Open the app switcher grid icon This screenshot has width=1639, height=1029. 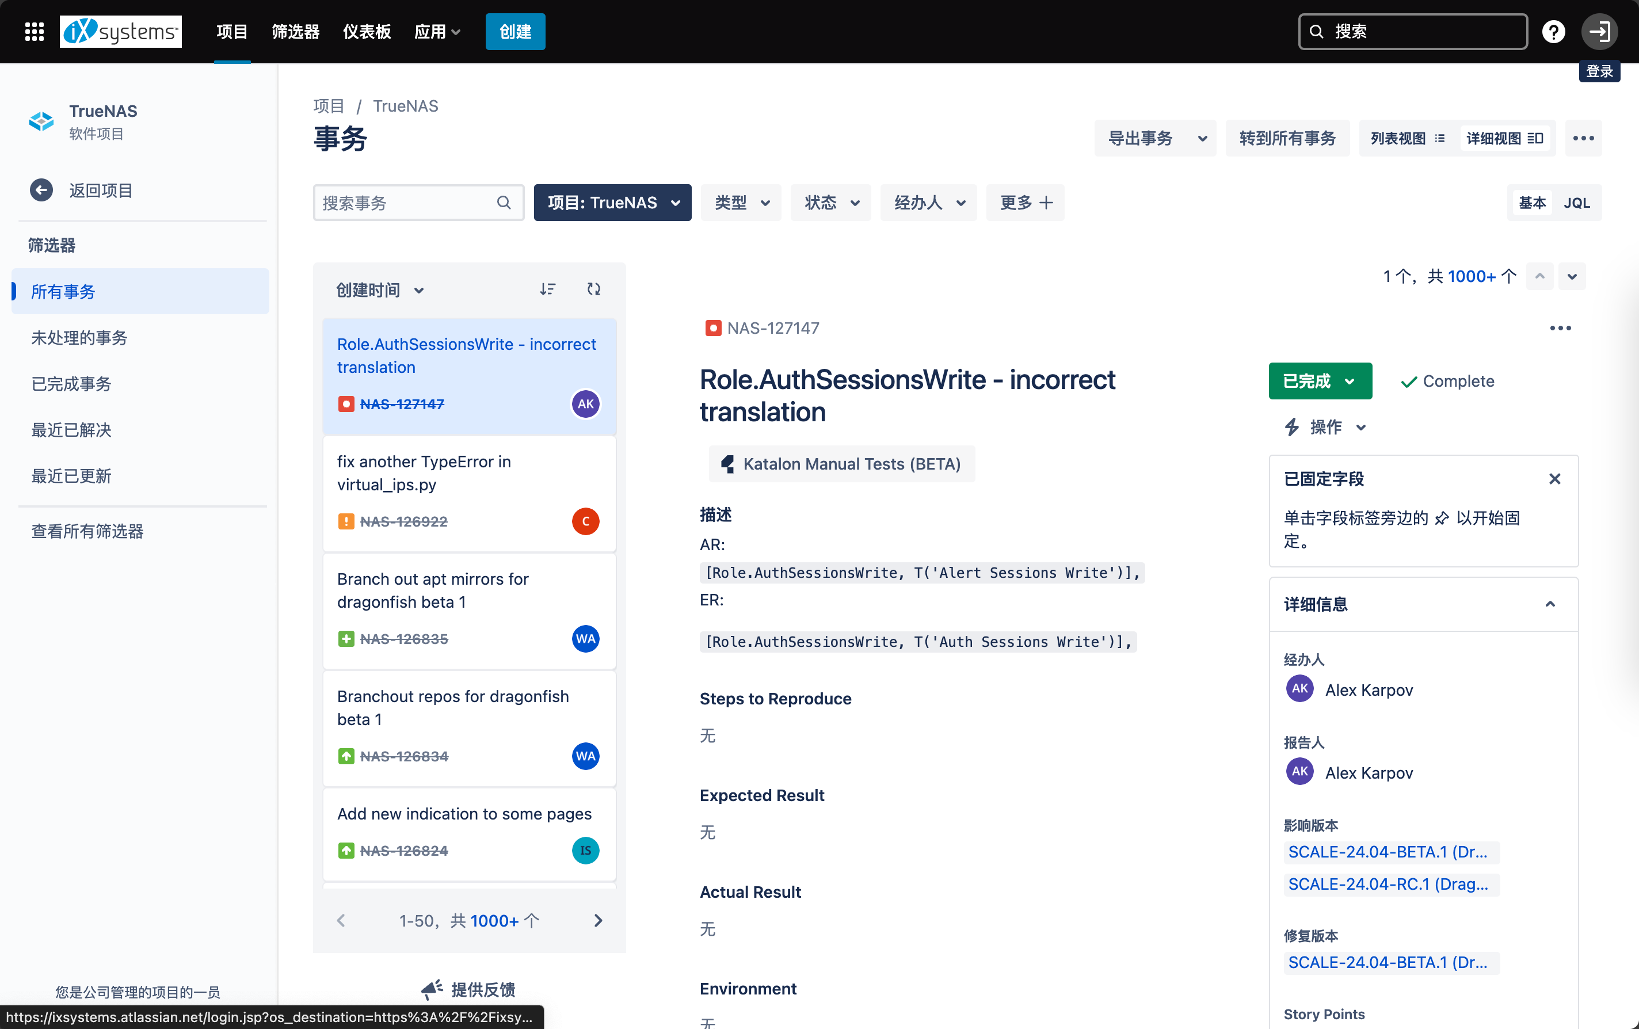coord(34,31)
